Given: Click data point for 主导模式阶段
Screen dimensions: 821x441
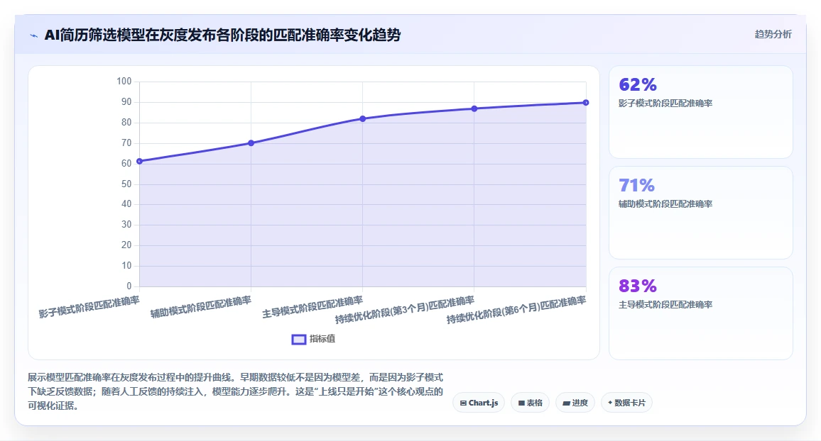Looking at the screenshot, I should (362, 119).
